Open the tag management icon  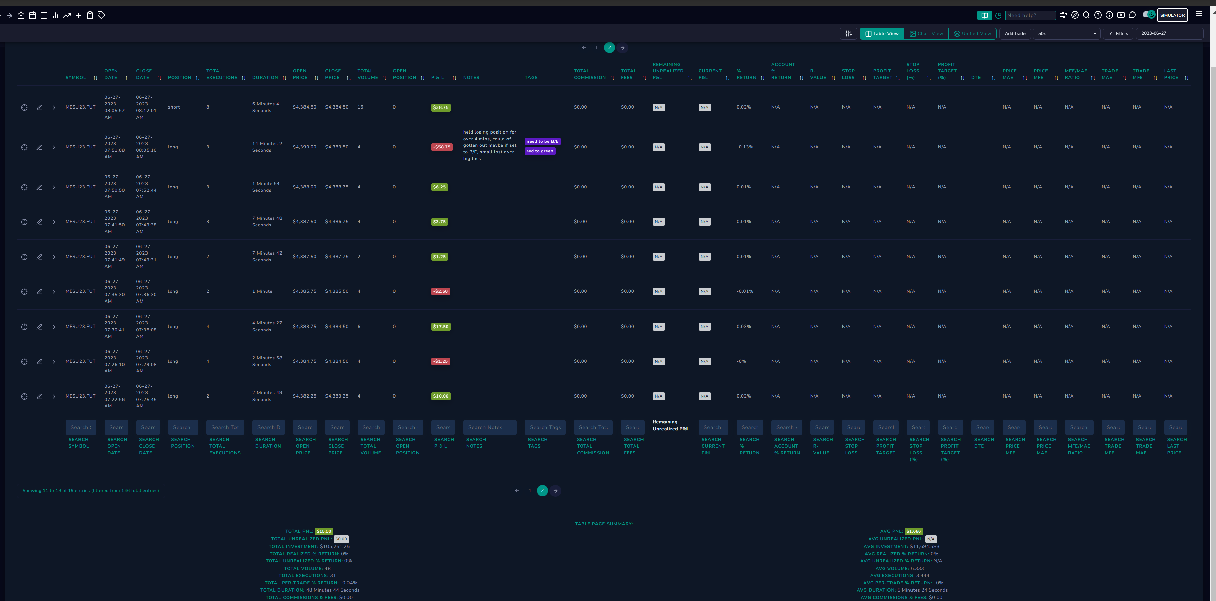pyautogui.click(x=102, y=15)
